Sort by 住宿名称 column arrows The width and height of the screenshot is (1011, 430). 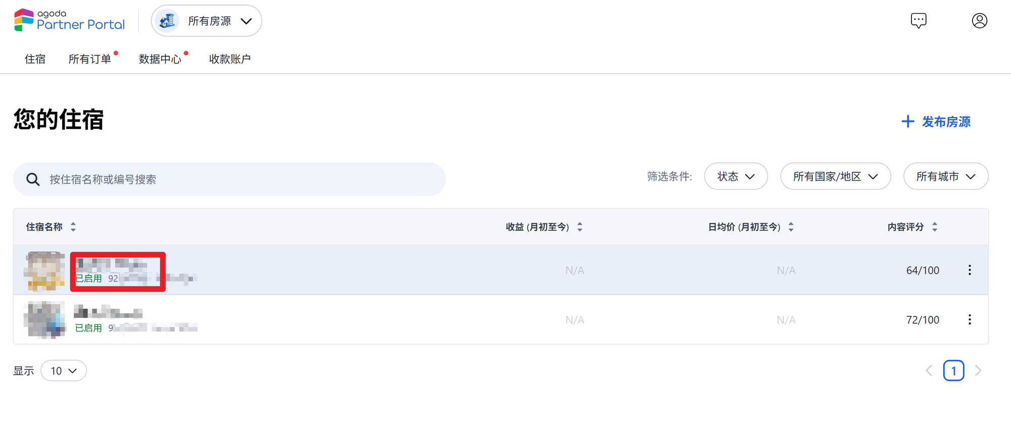tap(73, 227)
